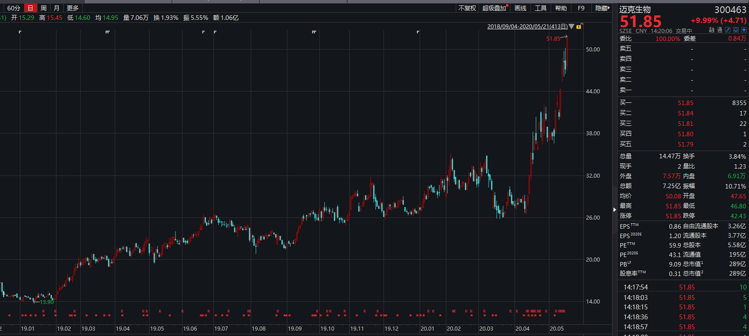
Task: Open the 帮助 menu
Action: coord(561,8)
